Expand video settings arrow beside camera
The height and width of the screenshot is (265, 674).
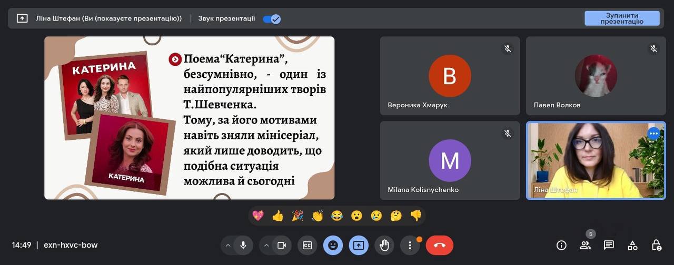(266, 245)
